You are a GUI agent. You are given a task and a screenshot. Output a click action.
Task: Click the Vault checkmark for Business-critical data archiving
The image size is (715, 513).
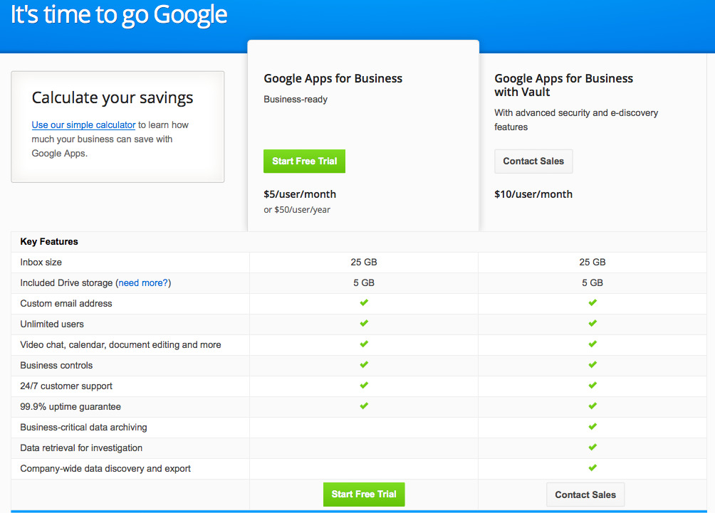[x=593, y=426]
